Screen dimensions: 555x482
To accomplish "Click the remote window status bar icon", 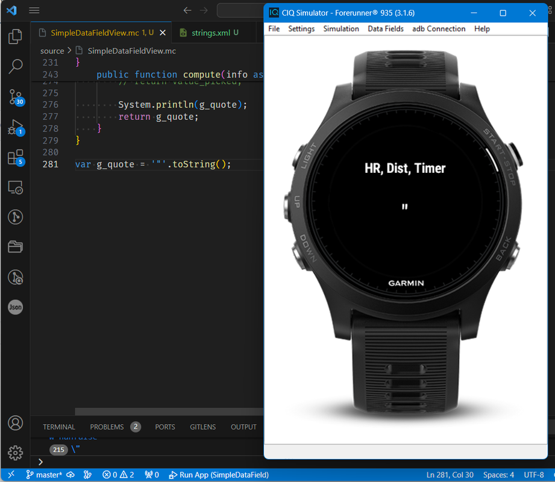I will (x=11, y=475).
